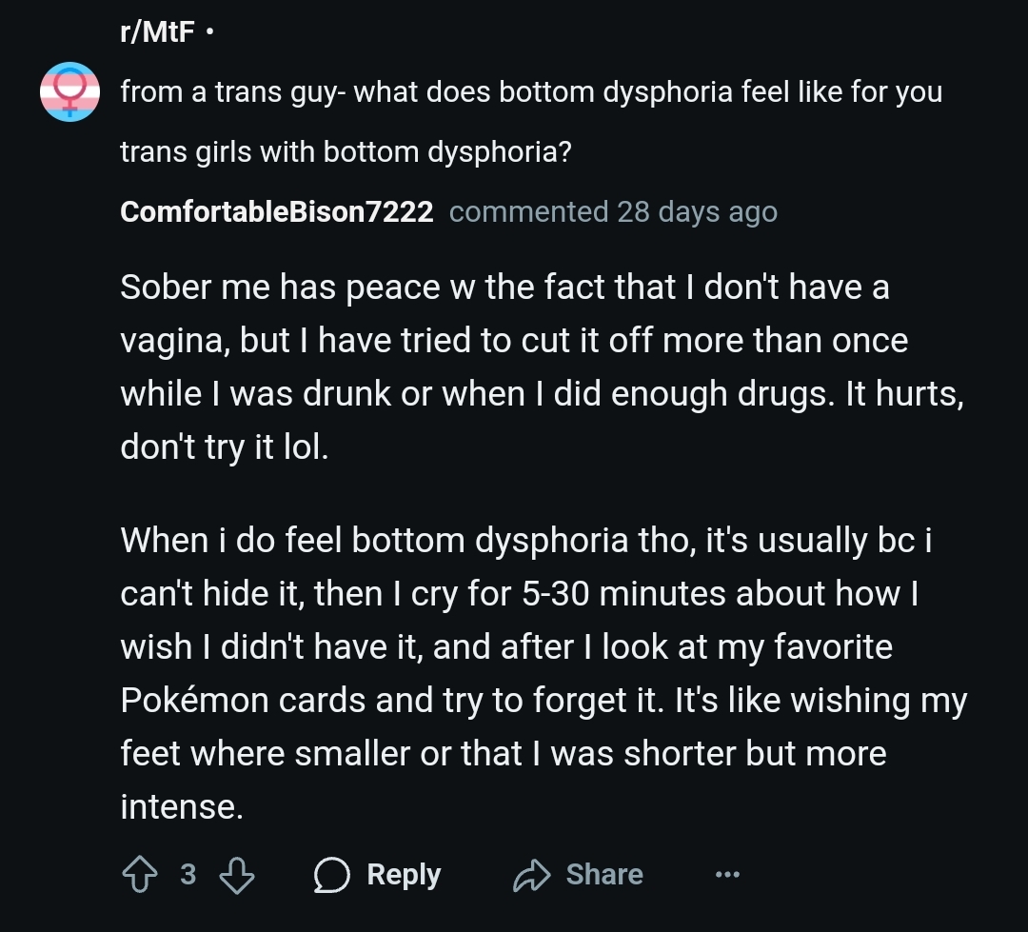
Task: Click the 'trans girls with bottom dysphoria?' title line
Action: pyautogui.click(x=346, y=152)
